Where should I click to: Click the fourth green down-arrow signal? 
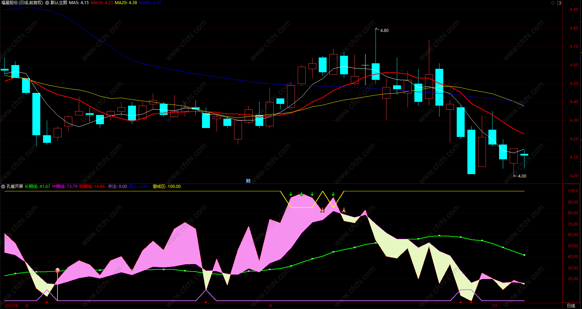(x=333, y=194)
